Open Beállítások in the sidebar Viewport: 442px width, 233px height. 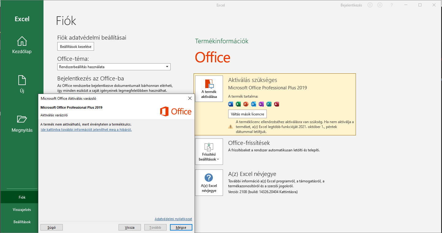point(22,222)
